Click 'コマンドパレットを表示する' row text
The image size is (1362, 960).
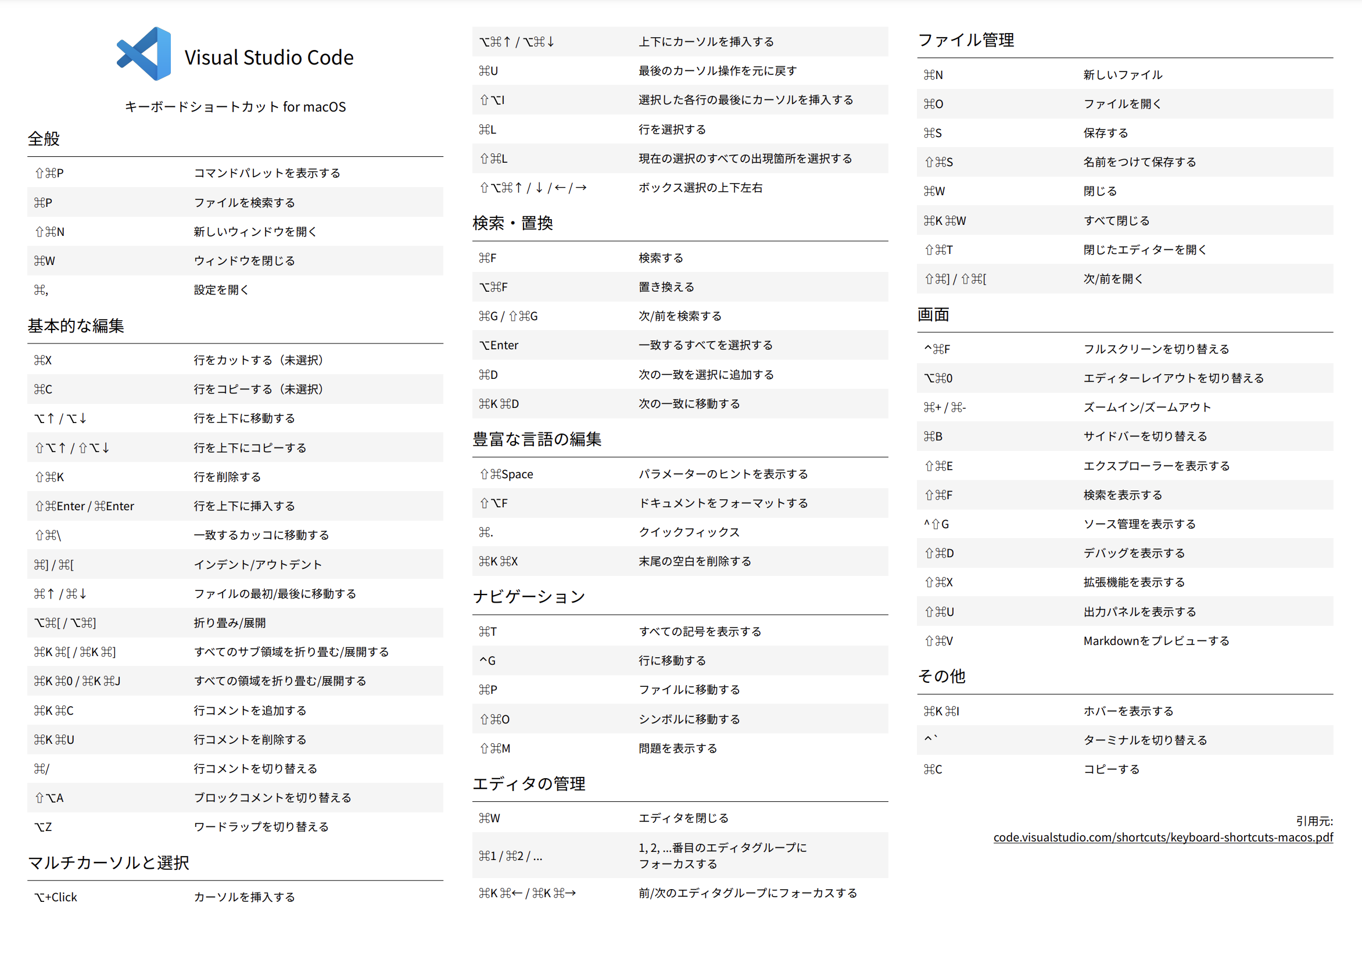(267, 173)
